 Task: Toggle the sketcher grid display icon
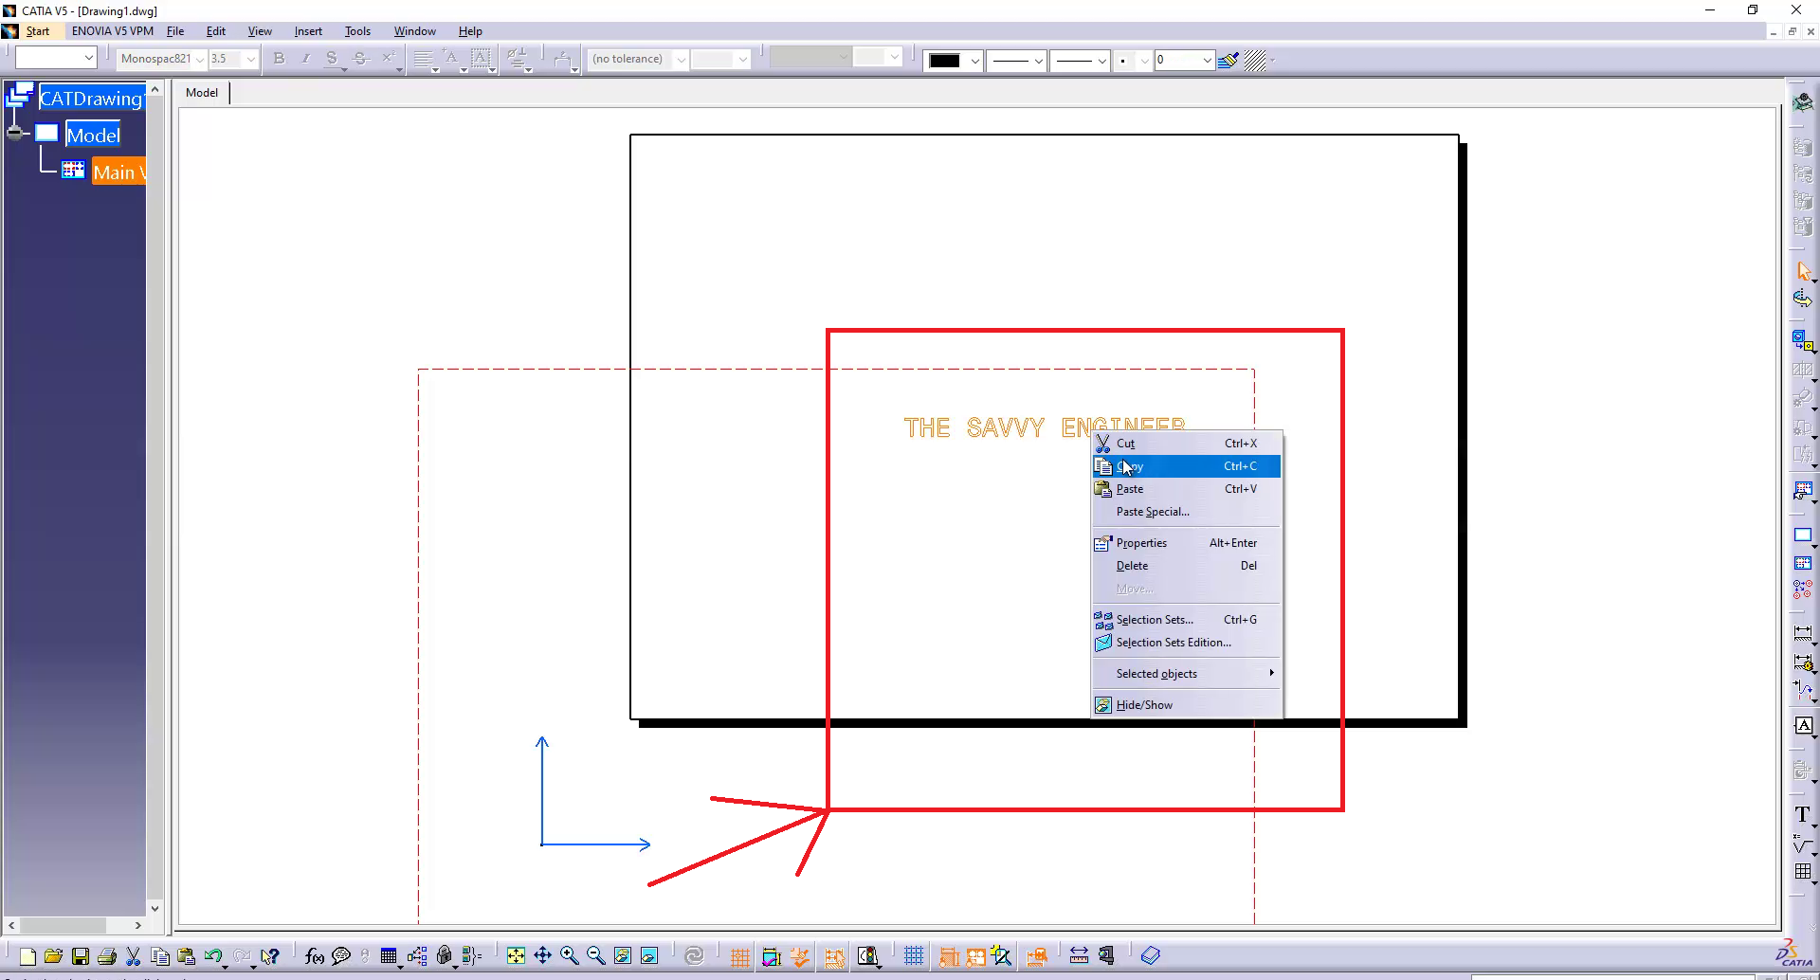click(x=914, y=955)
